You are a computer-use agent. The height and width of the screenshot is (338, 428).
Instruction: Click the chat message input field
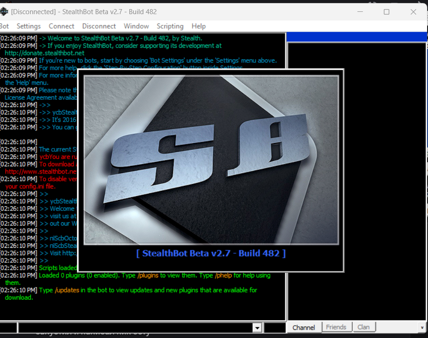pos(136,328)
